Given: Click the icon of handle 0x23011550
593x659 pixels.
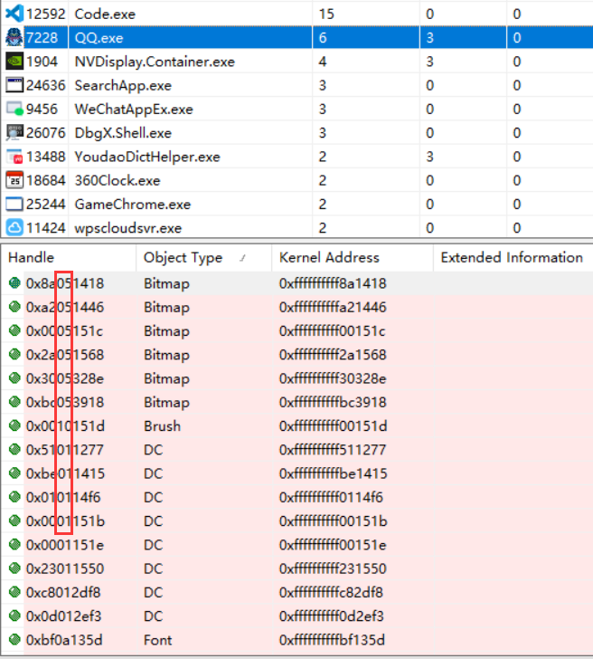Looking at the screenshot, I should tap(14, 568).
